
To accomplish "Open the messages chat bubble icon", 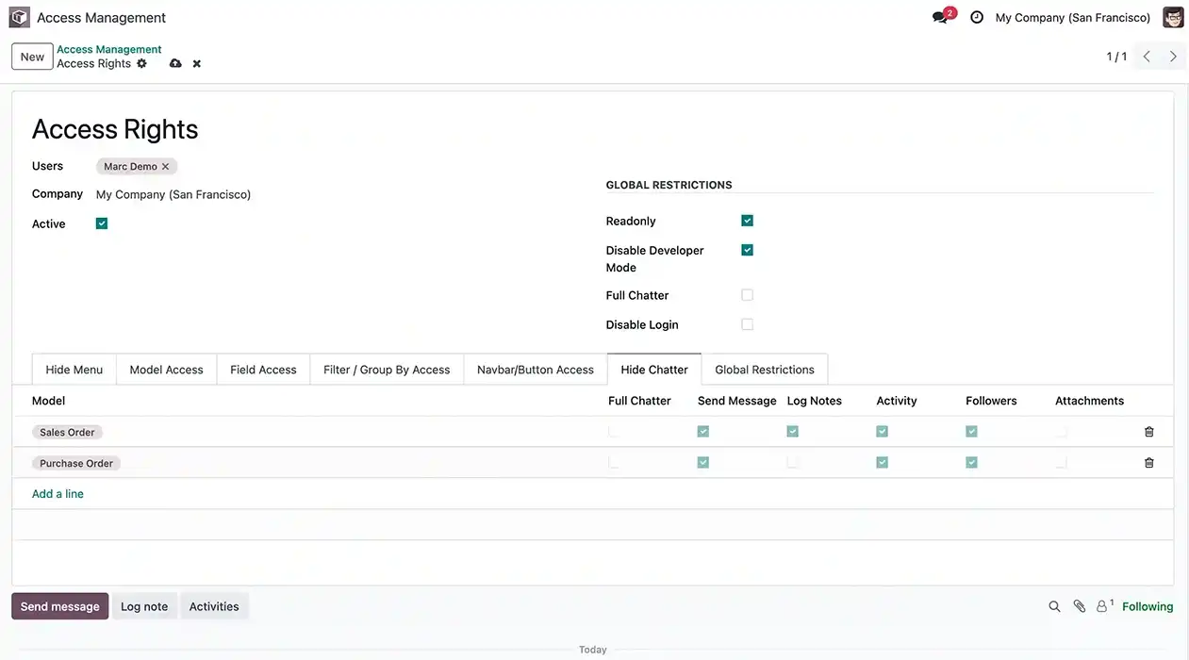I will click(940, 17).
